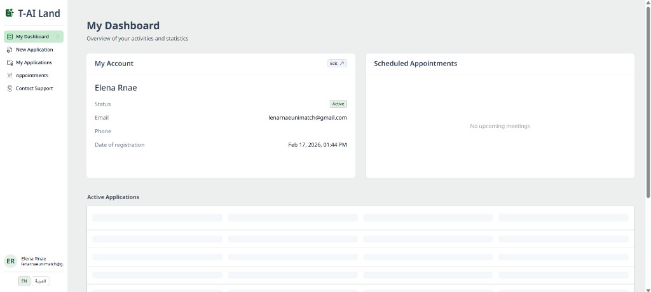The height and width of the screenshot is (292, 651).
Task: Click No upcoming meetings text
Action: [x=500, y=126]
